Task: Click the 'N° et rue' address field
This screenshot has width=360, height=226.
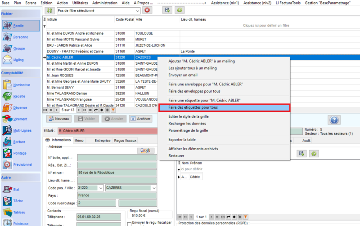Action: click(117, 173)
